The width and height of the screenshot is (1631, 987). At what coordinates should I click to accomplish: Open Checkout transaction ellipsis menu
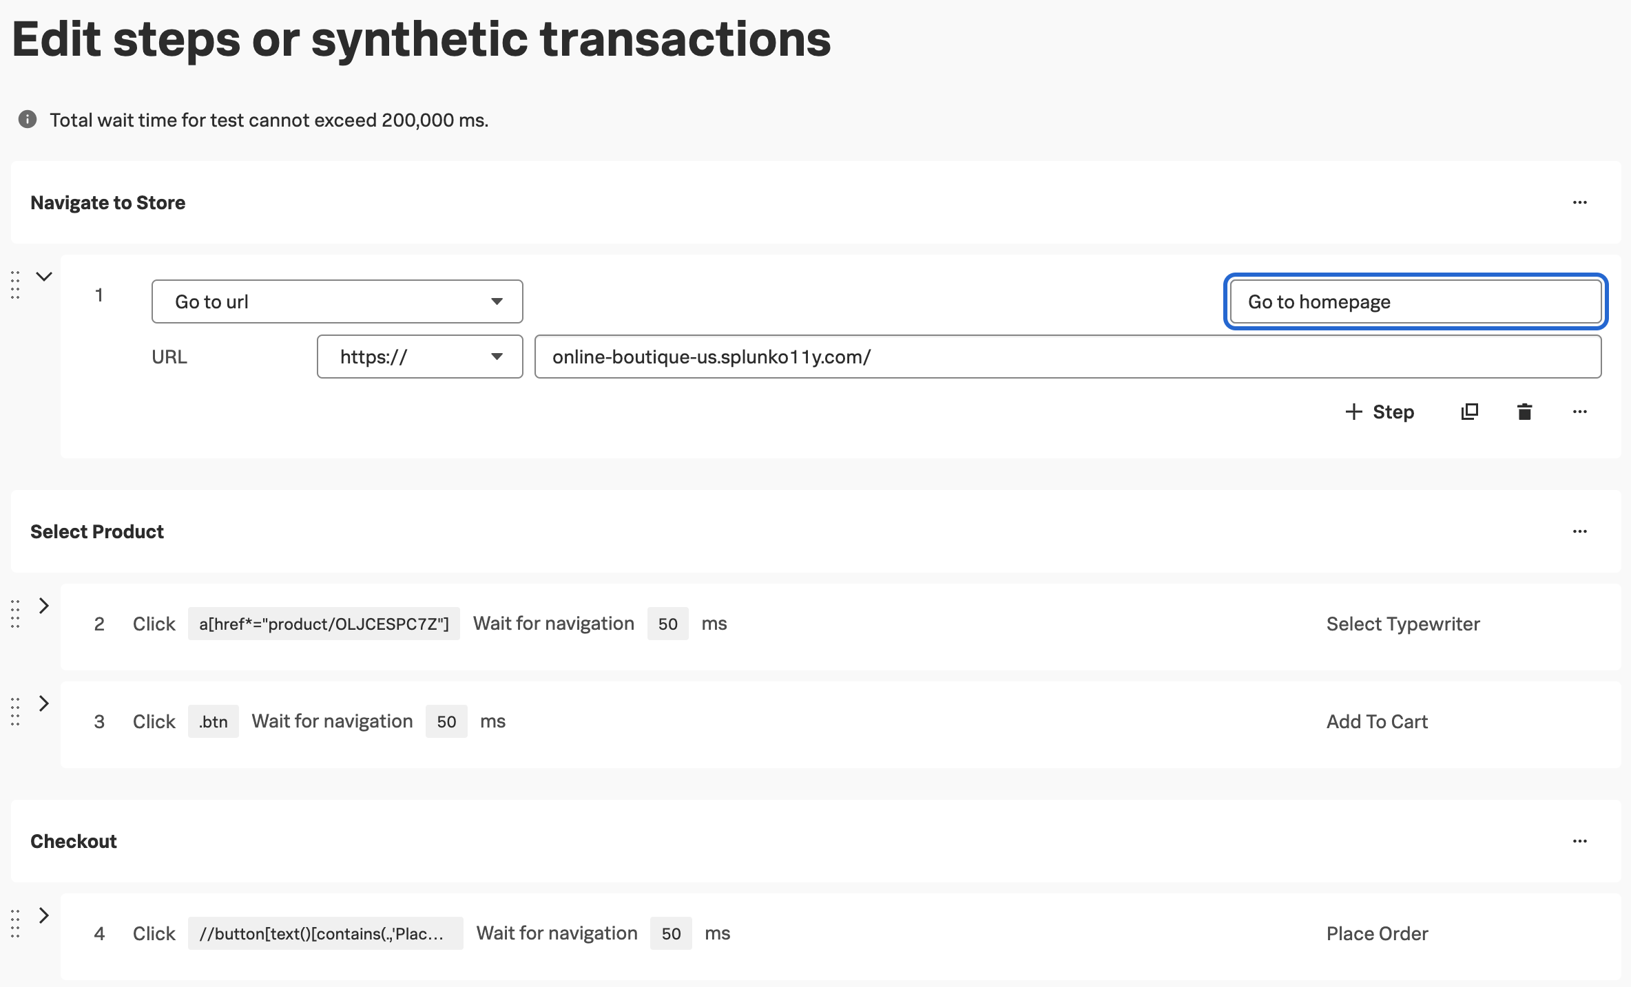pyautogui.click(x=1579, y=841)
